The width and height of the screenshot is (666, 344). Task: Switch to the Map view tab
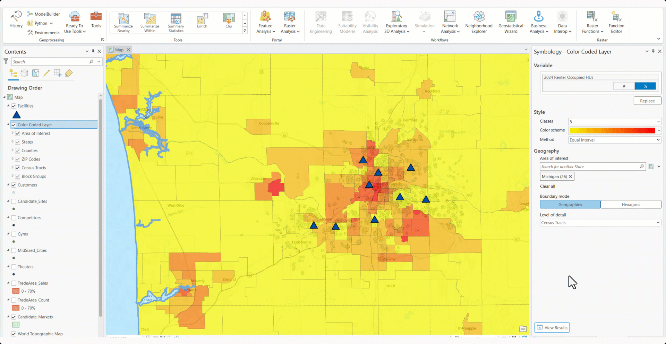tap(119, 50)
